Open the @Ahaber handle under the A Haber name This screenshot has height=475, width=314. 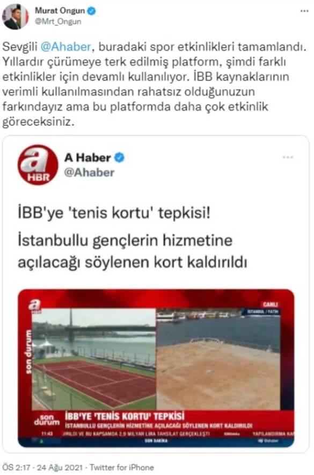click(x=89, y=172)
